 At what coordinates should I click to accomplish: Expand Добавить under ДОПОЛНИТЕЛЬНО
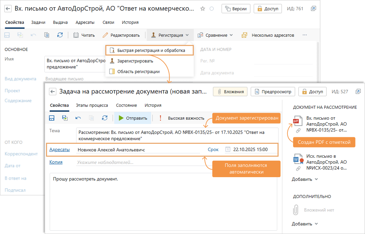(301, 224)
